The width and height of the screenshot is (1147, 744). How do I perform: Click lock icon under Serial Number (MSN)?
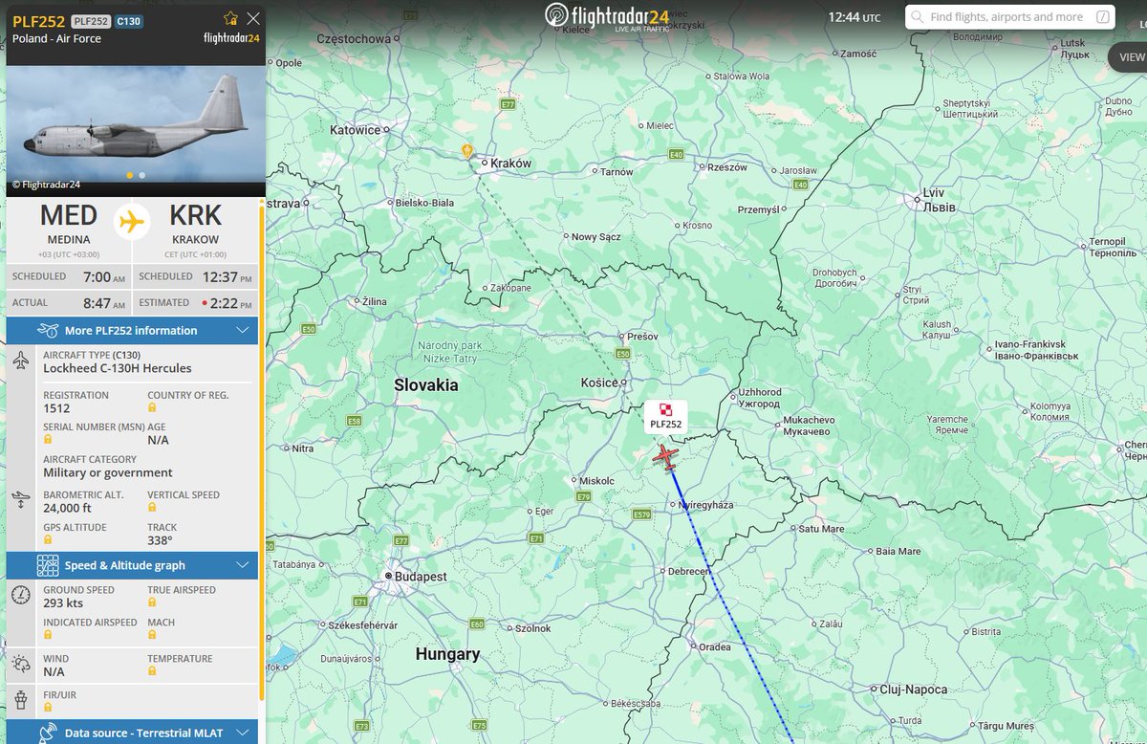point(48,440)
